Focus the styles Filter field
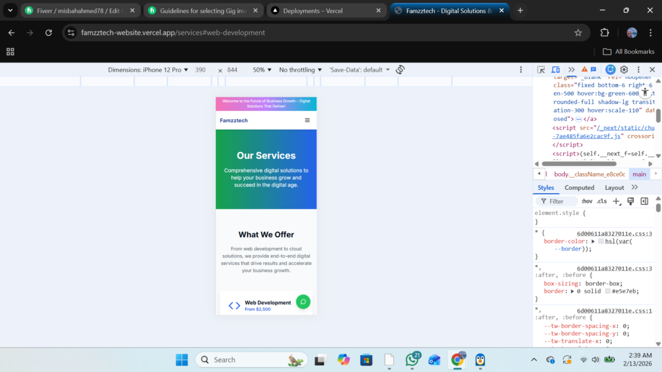This screenshot has height=372, width=662. coord(557,201)
